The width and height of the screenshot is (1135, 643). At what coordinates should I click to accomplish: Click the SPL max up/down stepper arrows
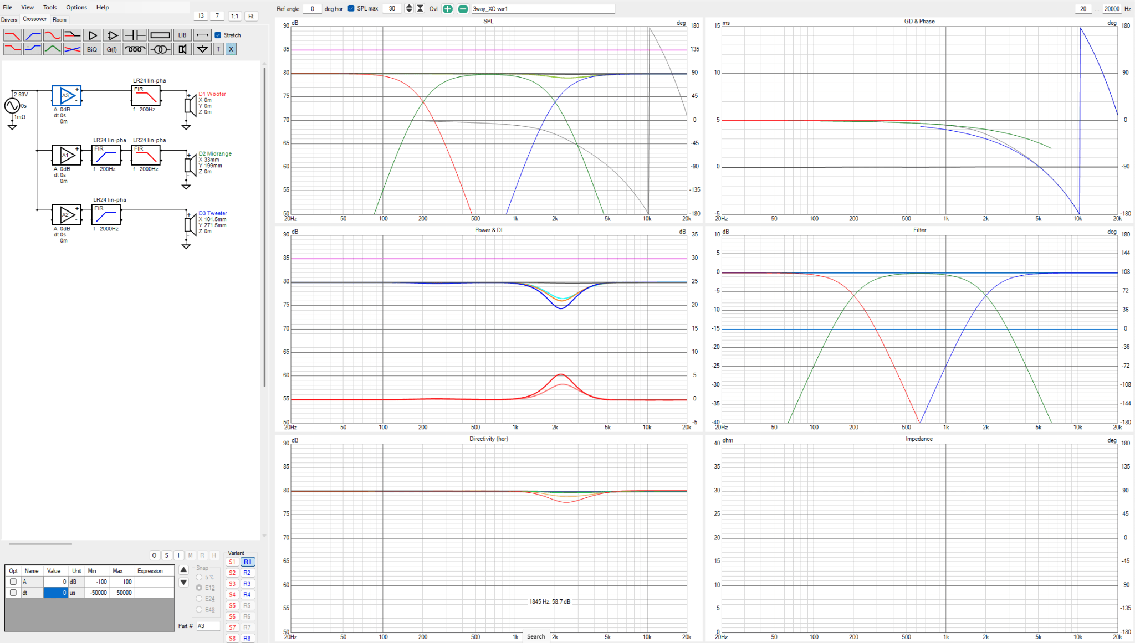point(409,8)
